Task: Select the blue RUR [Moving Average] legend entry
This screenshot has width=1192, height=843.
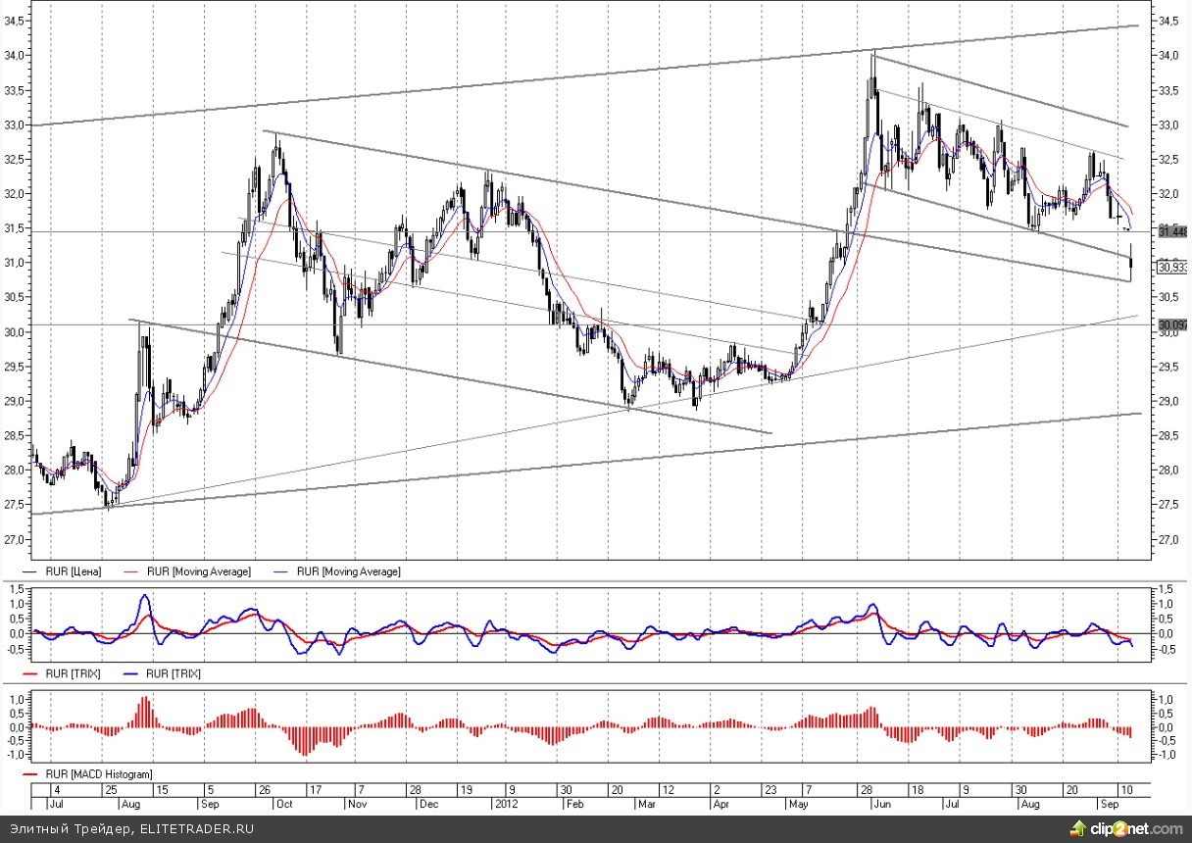Action: pos(348,571)
